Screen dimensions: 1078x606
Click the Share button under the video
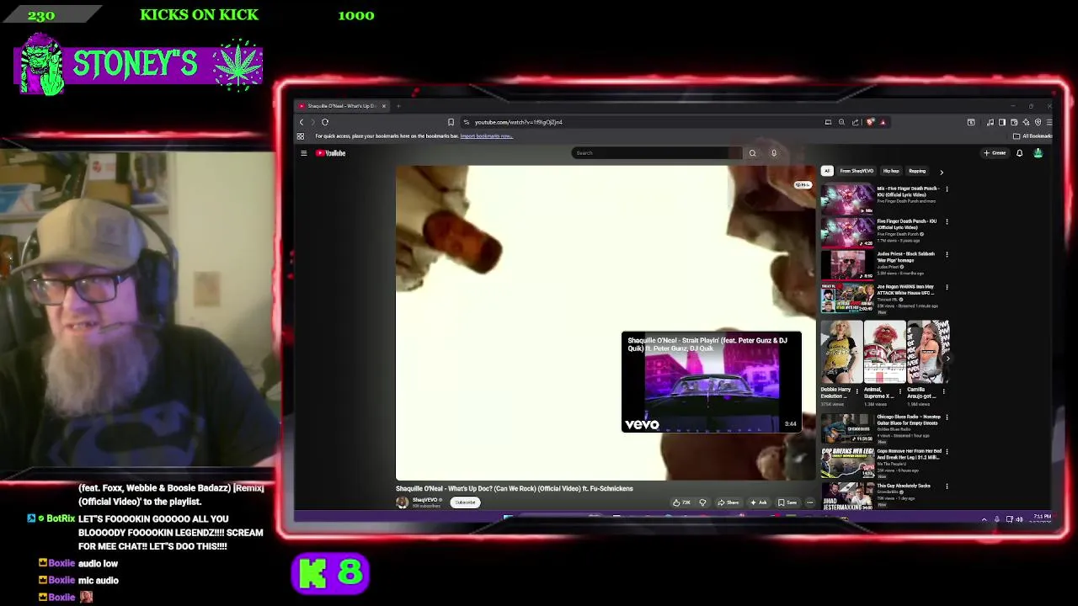pyautogui.click(x=728, y=502)
